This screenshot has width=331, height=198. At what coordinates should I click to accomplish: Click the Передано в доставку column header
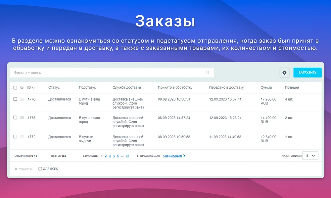226,87
